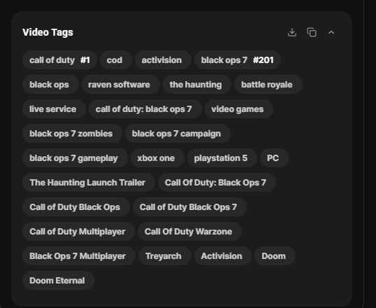
Task: Click lowercase 'call of duty: black ops 7' tag
Action: click(145, 109)
